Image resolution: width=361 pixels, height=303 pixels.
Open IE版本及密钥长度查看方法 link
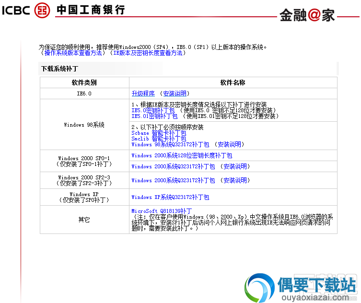point(148,53)
